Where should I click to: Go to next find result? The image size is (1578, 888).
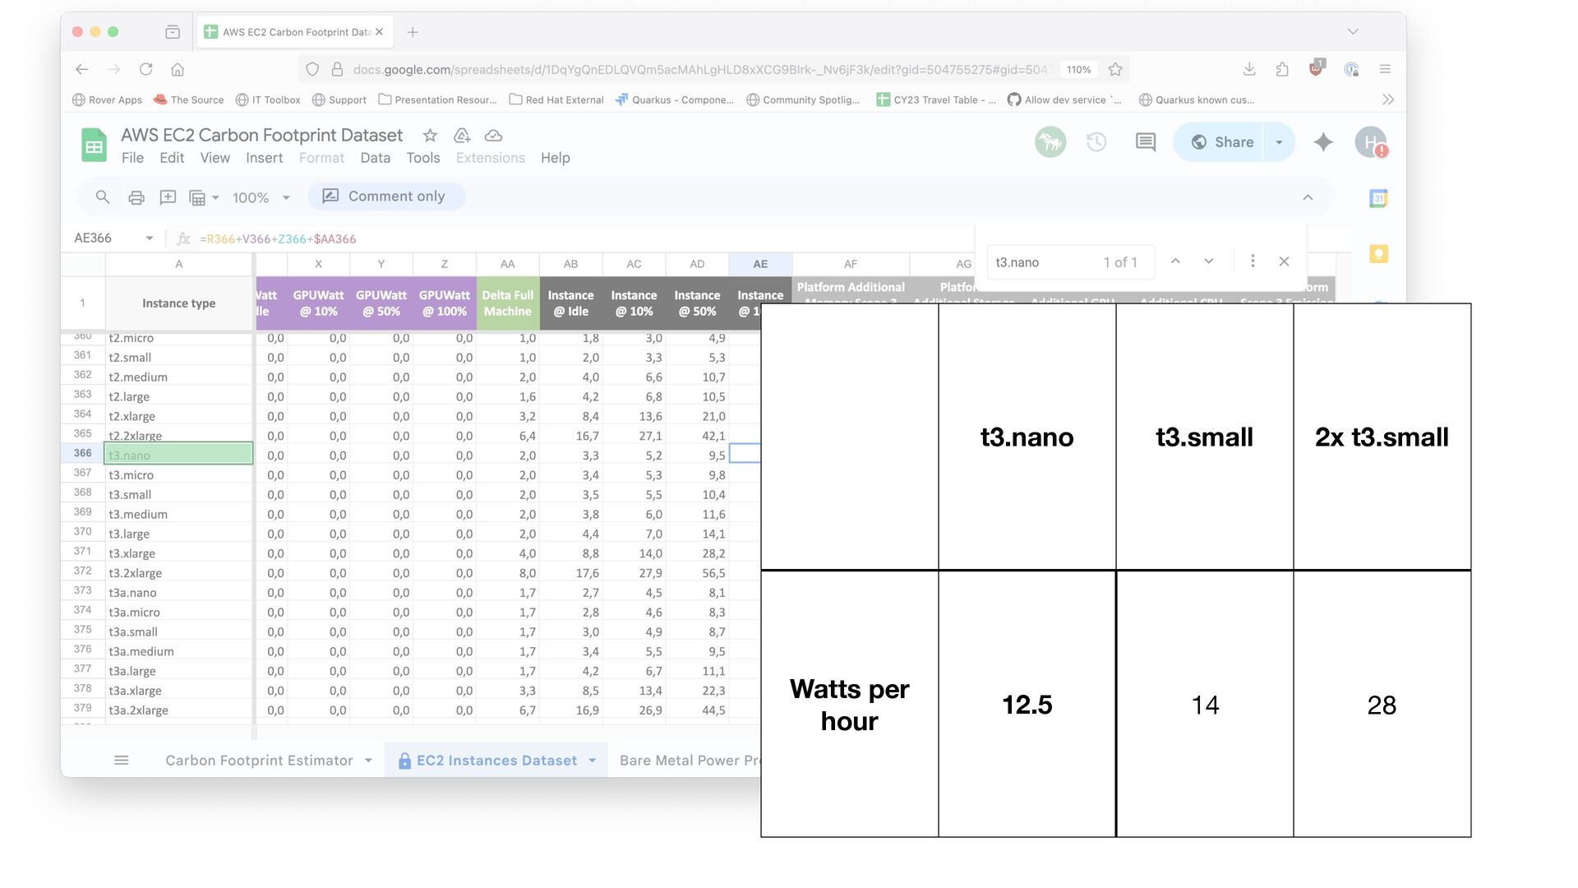pos(1209,261)
